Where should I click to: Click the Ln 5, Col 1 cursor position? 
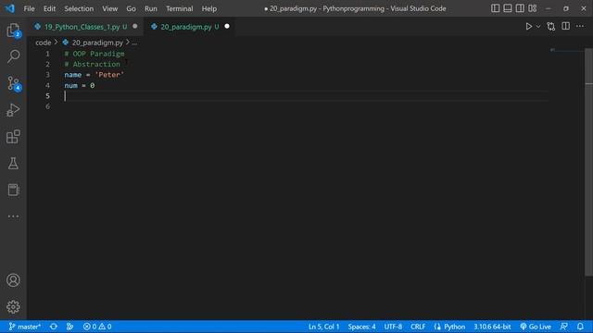323,327
